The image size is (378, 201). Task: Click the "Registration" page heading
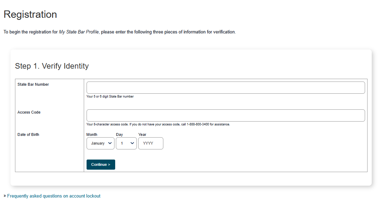tap(30, 14)
